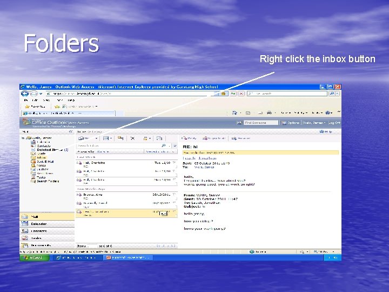Click into the Search Inbox field
Viewport: 389px width, 292px height.
[x=118, y=146]
